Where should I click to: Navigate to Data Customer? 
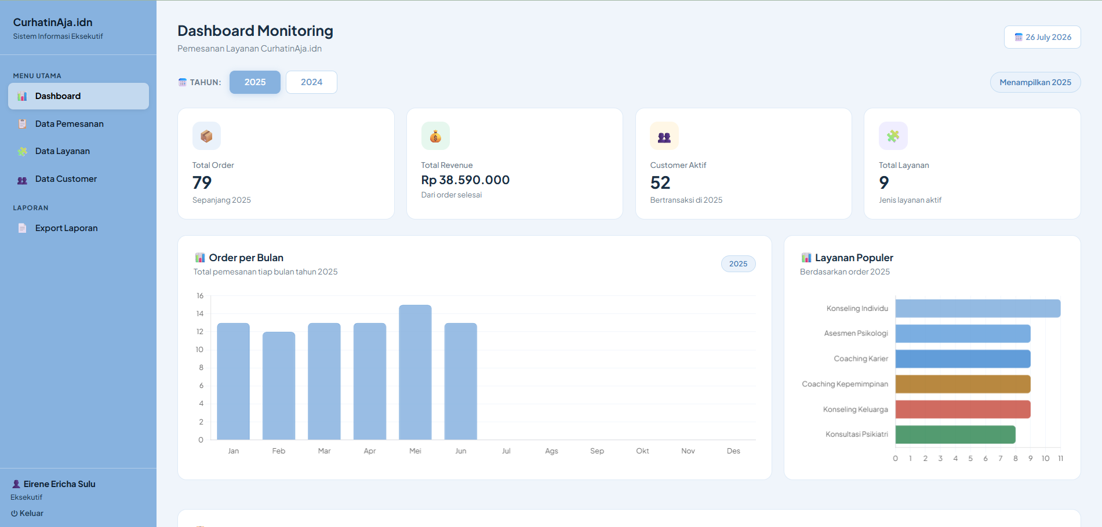click(x=78, y=179)
